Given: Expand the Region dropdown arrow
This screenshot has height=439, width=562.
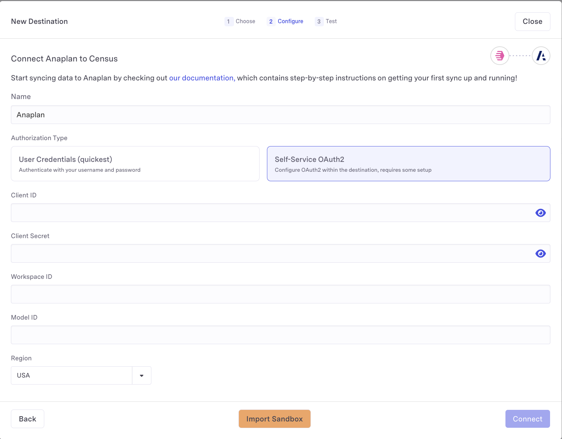Looking at the screenshot, I should pos(142,375).
